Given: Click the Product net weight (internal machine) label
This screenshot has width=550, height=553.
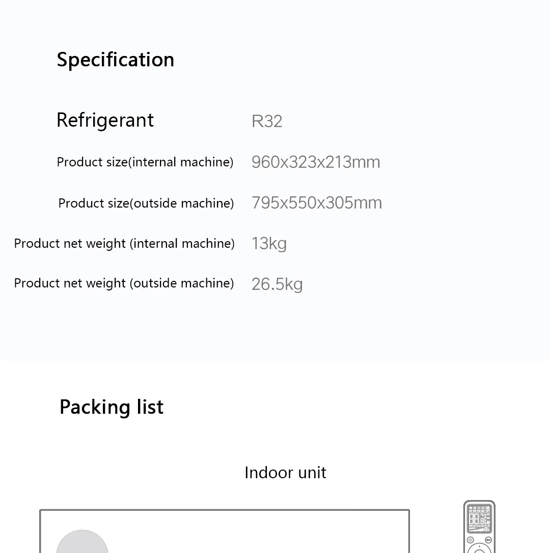Looking at the screenshot, I should tap(124, 243).
